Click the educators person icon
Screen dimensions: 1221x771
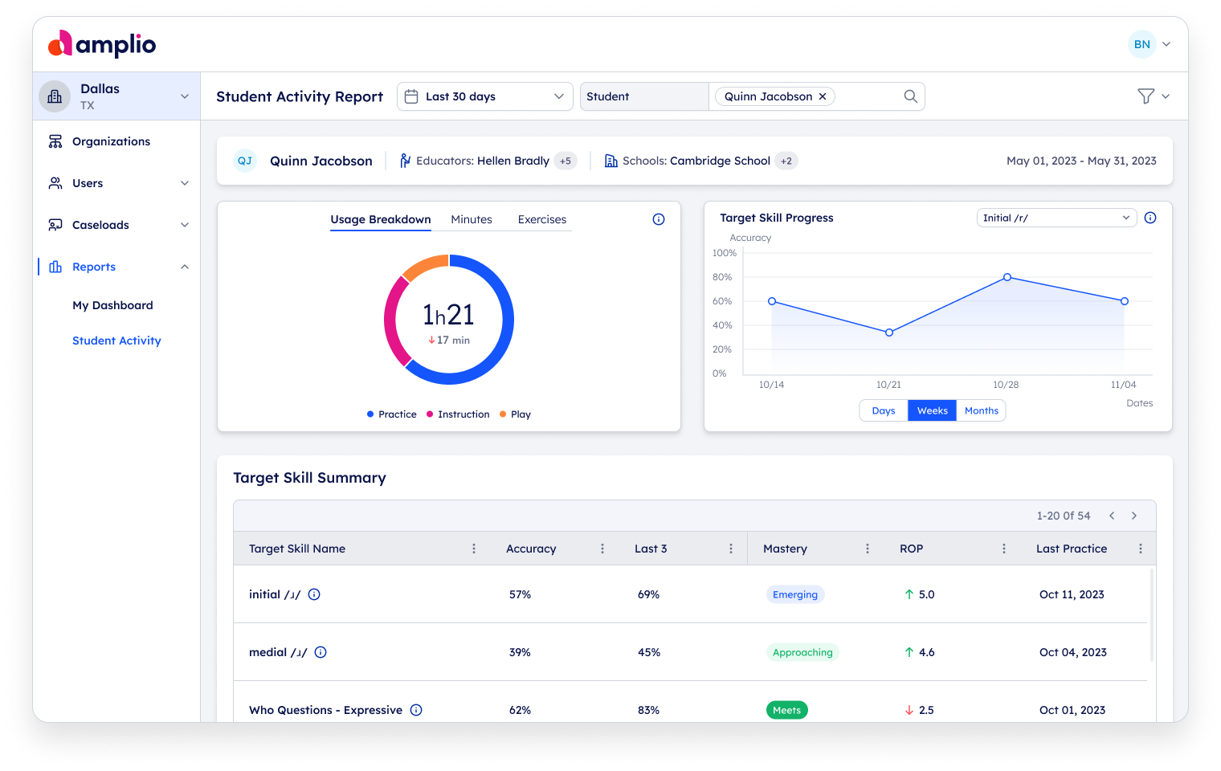click(x=406, y=161)
